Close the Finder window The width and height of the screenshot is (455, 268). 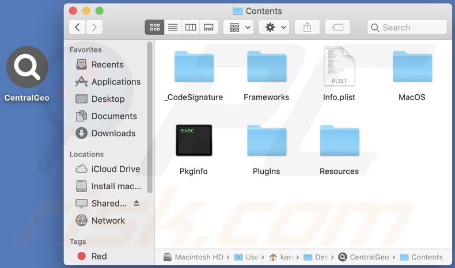tap(73, 11)
